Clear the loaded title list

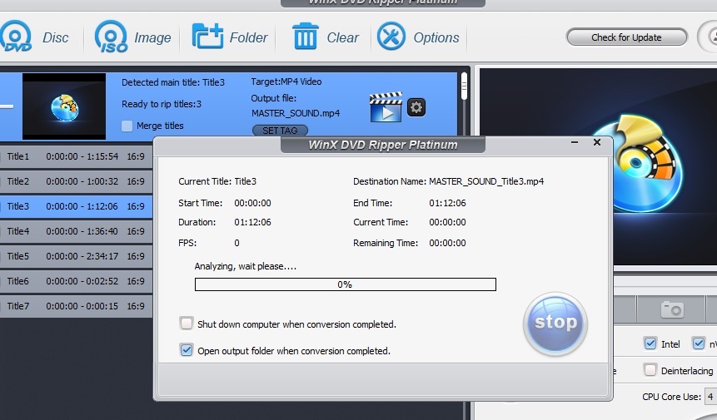[x=325, y=37]
